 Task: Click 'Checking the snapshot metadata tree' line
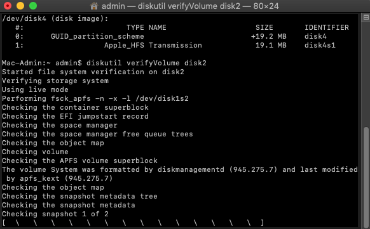(x=79, y=196)
